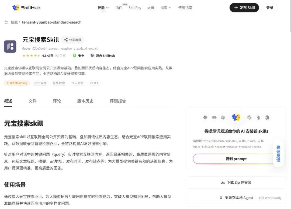Click the back arrow beside the breadcrumb

pyautogui.click(x=6, y=22)
